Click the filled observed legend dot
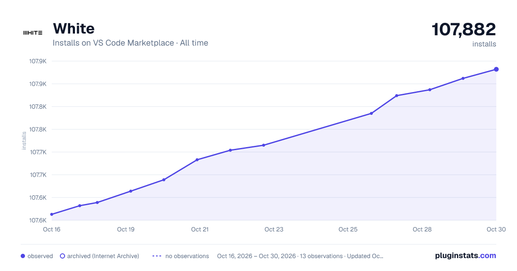The image size is (517, 271). (x=23, y=256)
